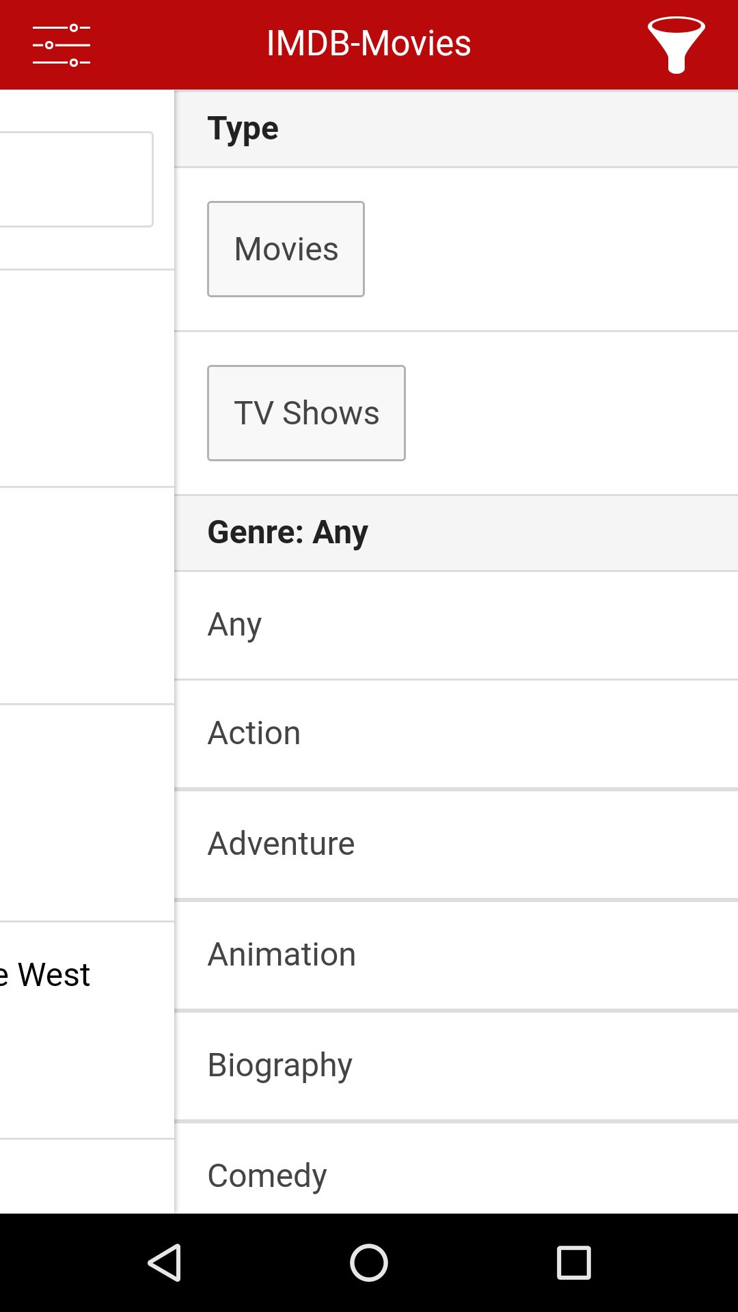
Task: Collapse the Type section header
Action: tap(456, 128)
